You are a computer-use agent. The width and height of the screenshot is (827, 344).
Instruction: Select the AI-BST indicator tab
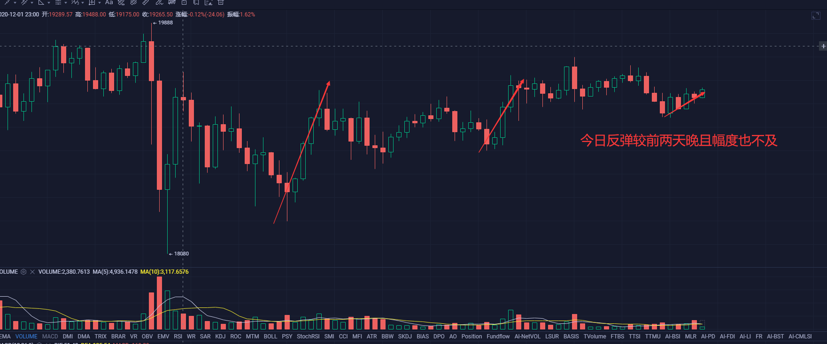click(775, 337)
